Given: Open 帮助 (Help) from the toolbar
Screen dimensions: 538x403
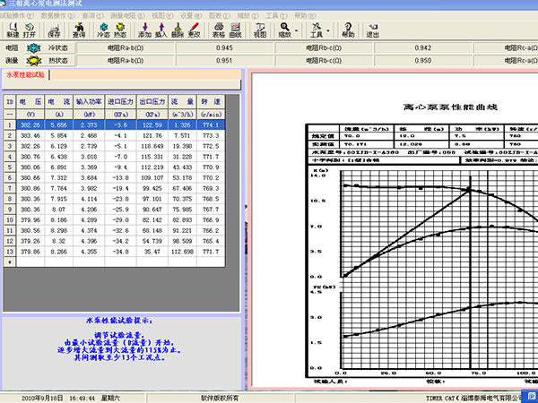Looking at the screenshot, I should (349, 30).
